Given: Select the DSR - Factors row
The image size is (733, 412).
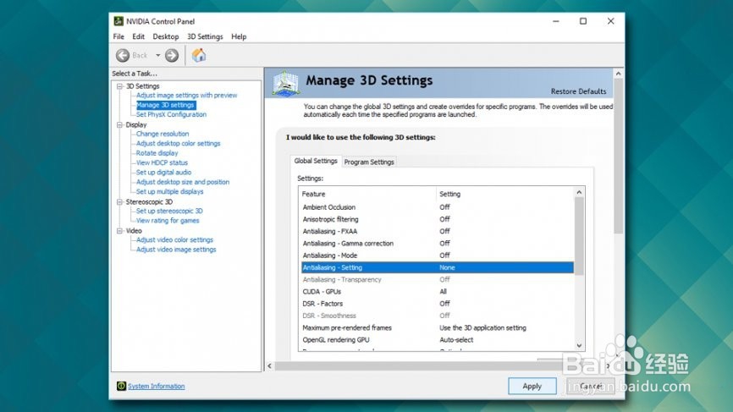Looking at the screenshot, I should click(x=438, y=304).
